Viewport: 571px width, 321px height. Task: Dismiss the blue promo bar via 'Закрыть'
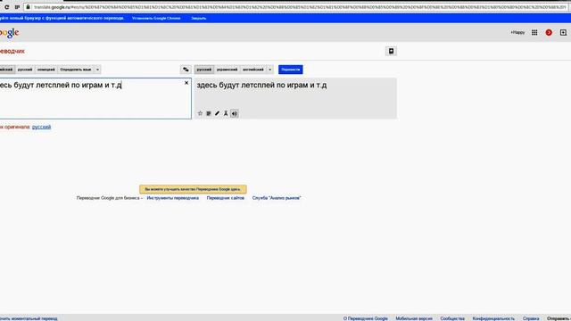pos(198,18)
